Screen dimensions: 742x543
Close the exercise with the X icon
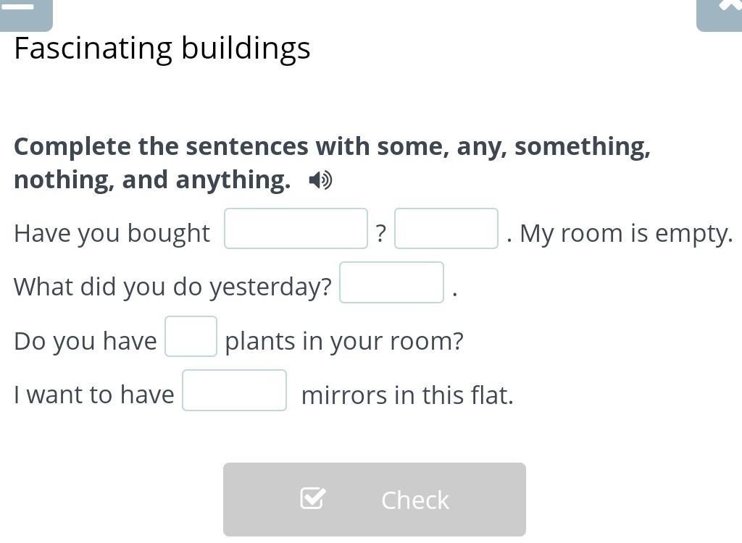click(x=720, y=14)
